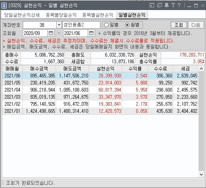Open the end month calendar picker
Screen dimensions: 206x188
point(91,33)
